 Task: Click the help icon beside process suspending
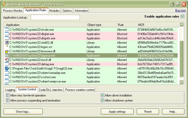coord(8,100)
